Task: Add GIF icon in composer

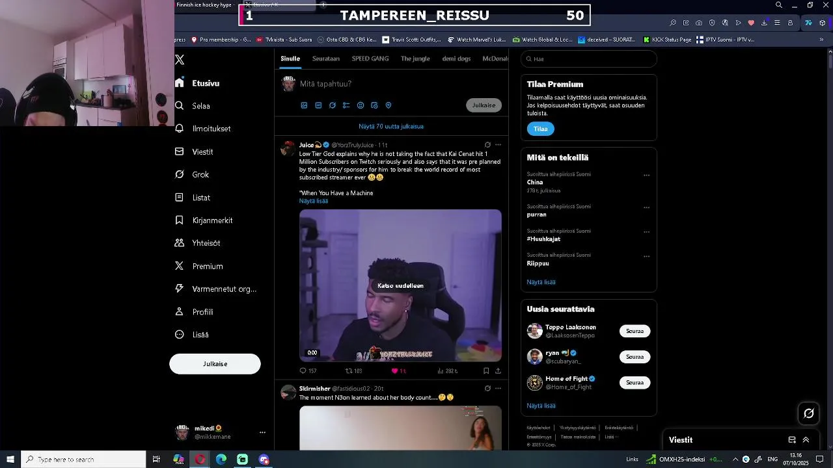Action: pyautogui.click(x=318, y=105)
